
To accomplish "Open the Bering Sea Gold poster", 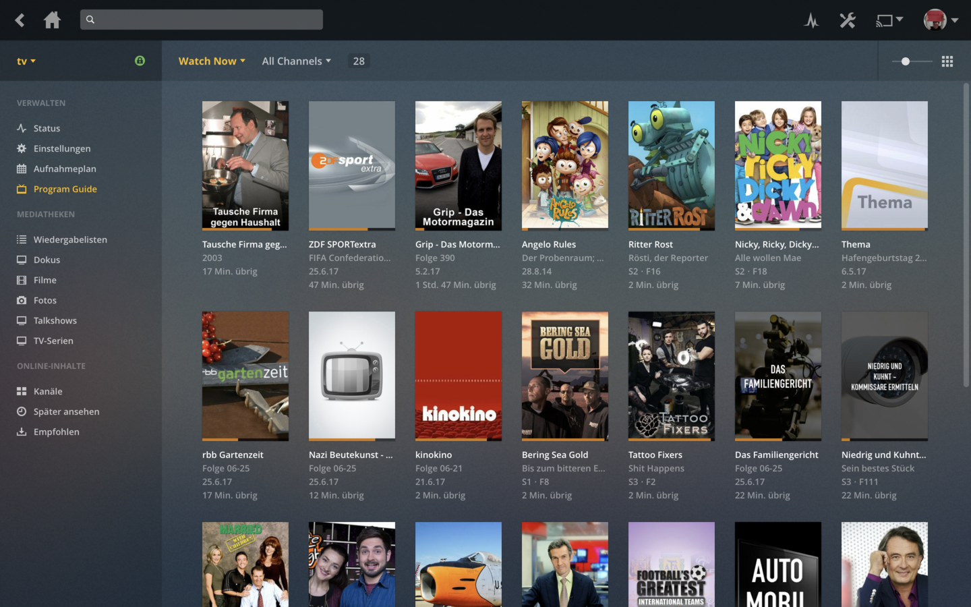I will [564, 376].
